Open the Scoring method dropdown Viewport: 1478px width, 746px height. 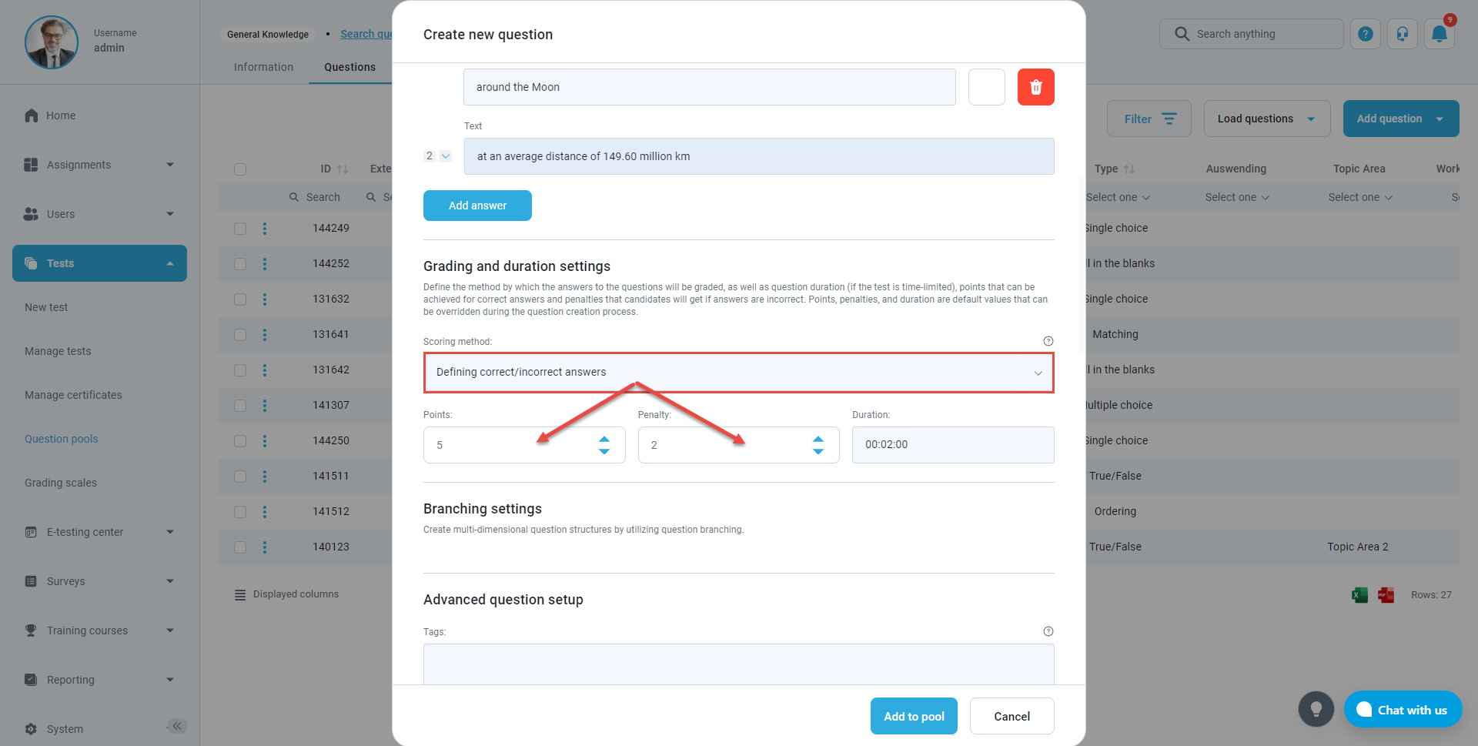(x=738, y=373)
